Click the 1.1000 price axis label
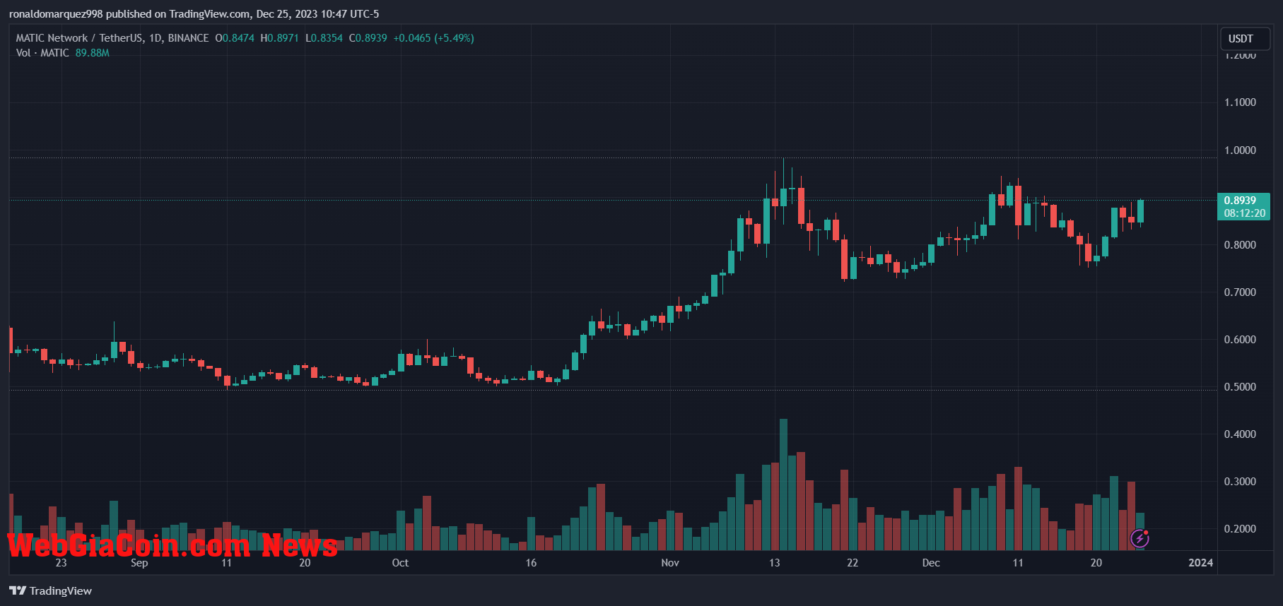 [1240, 102]
